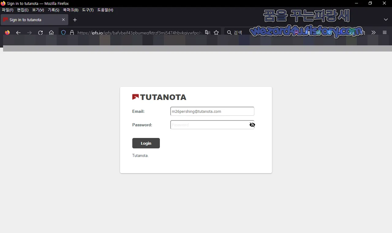This screenshot has width=392, height=233.
Task: Open the hamburger application menu
Action: click(x=385, y=32)
